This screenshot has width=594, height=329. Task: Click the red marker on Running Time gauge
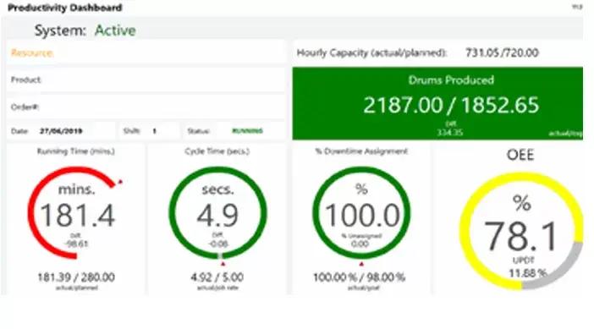click(x=120, y=182)
